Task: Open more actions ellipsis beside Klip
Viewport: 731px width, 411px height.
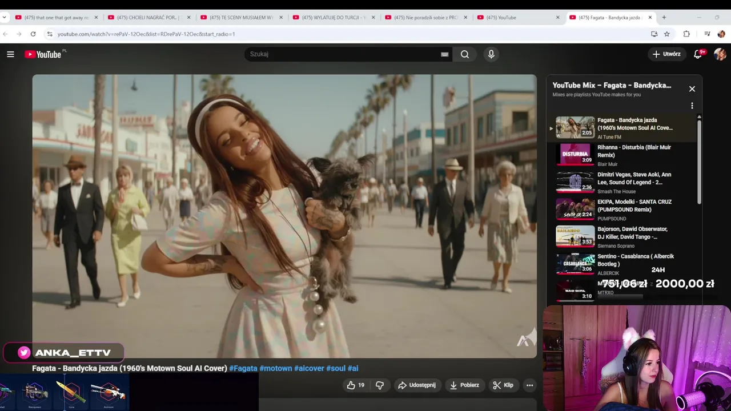Action: click(529, 385)
